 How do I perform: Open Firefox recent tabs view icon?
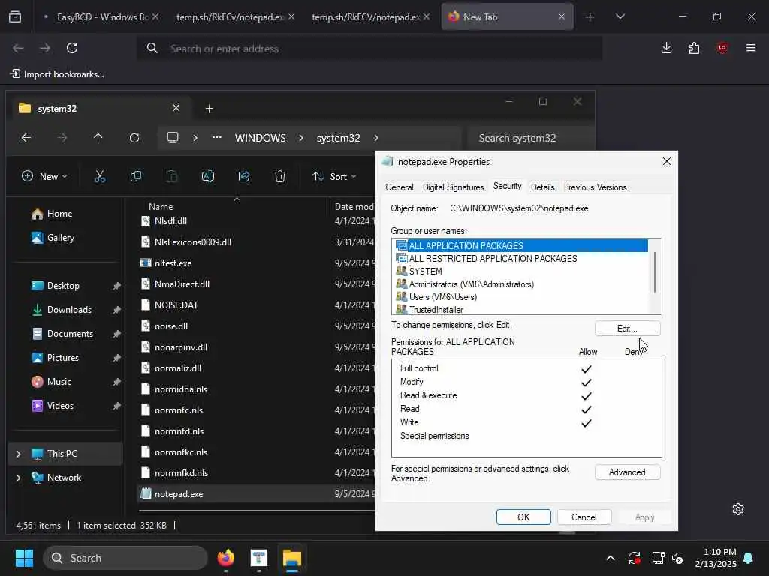click(x=15, y=17)
